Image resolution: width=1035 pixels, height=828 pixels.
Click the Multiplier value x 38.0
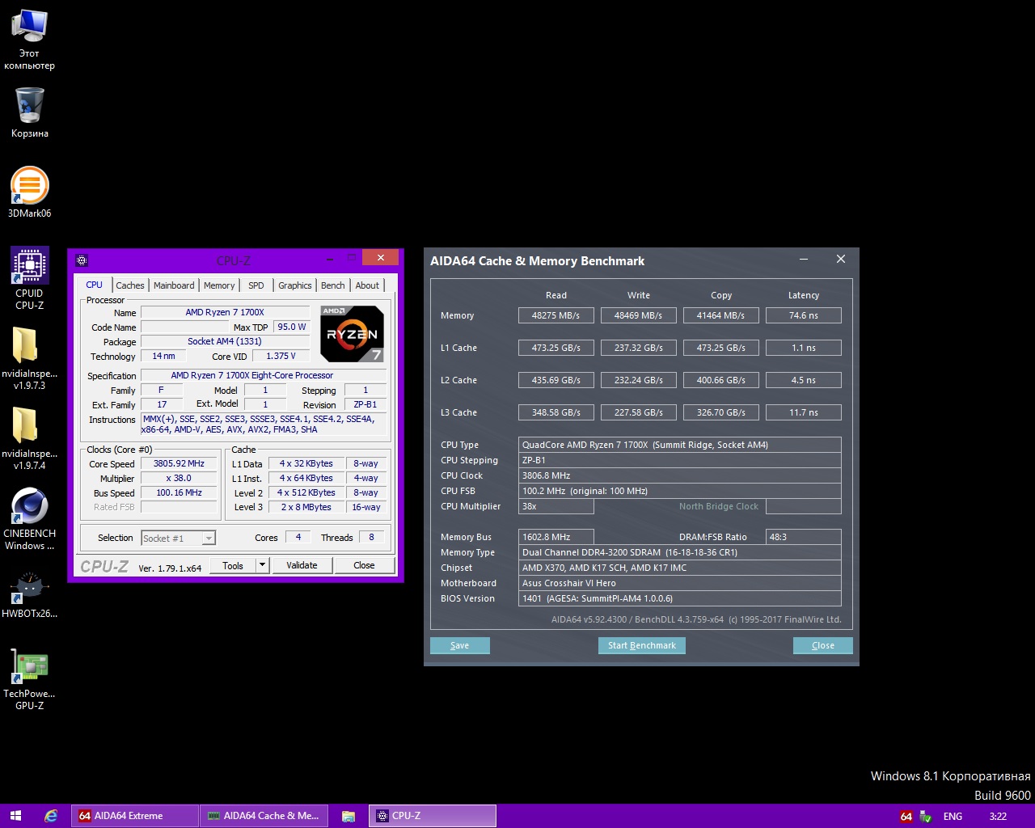tap(179, 479)
